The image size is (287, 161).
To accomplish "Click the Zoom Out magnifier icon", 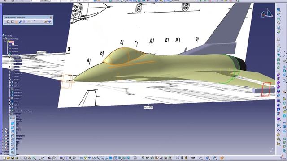I will coord(103,158).
